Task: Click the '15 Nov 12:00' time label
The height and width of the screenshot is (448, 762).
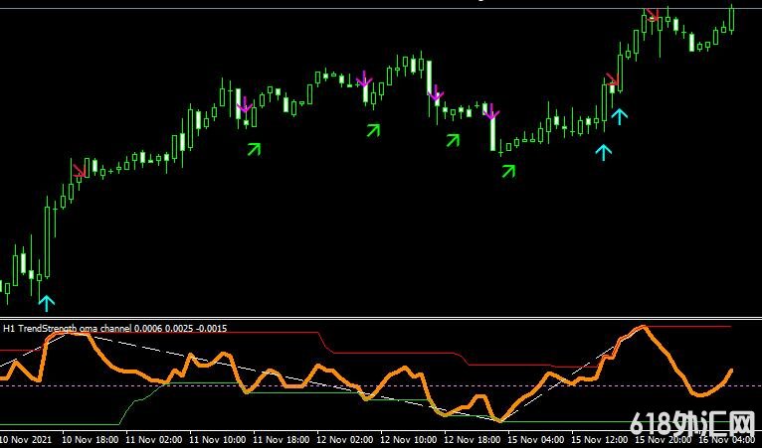Action: [x=599, y=440]
